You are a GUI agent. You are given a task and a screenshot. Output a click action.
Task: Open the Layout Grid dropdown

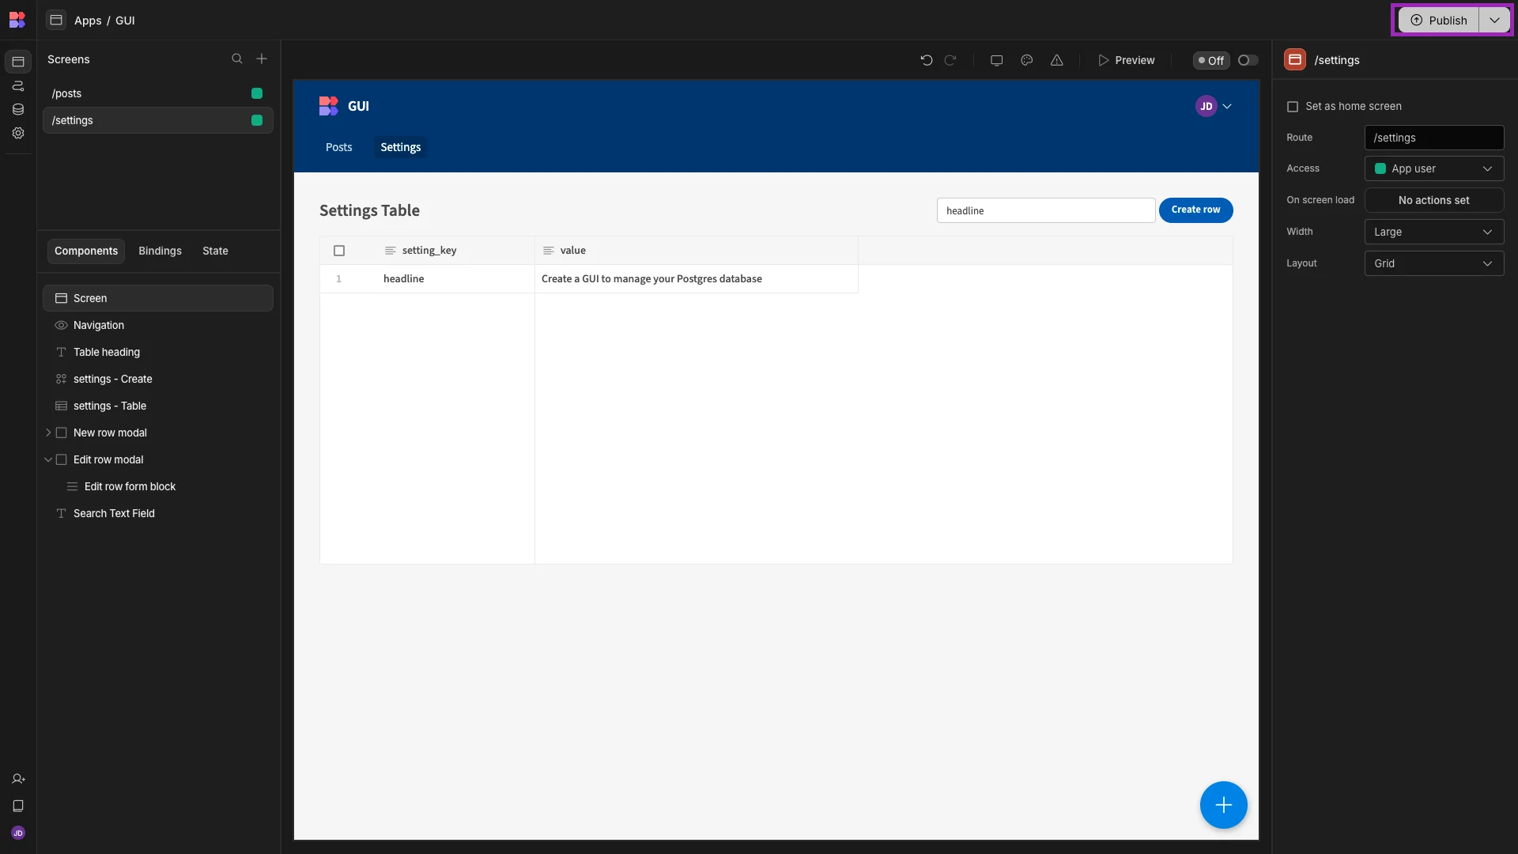coord(1434,263)
